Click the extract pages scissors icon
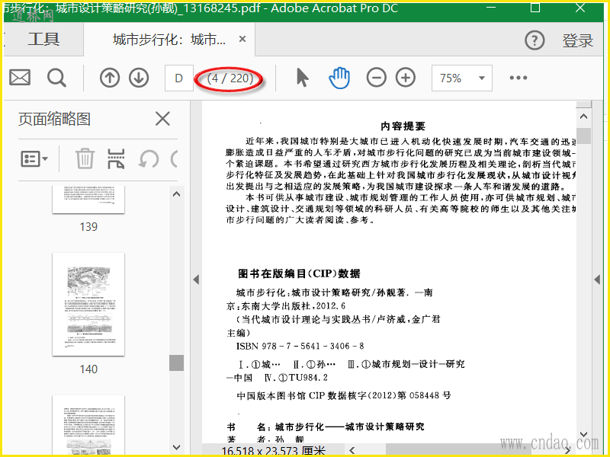The image size is (610, 457). pyautogui.click(x=116, y=158)
